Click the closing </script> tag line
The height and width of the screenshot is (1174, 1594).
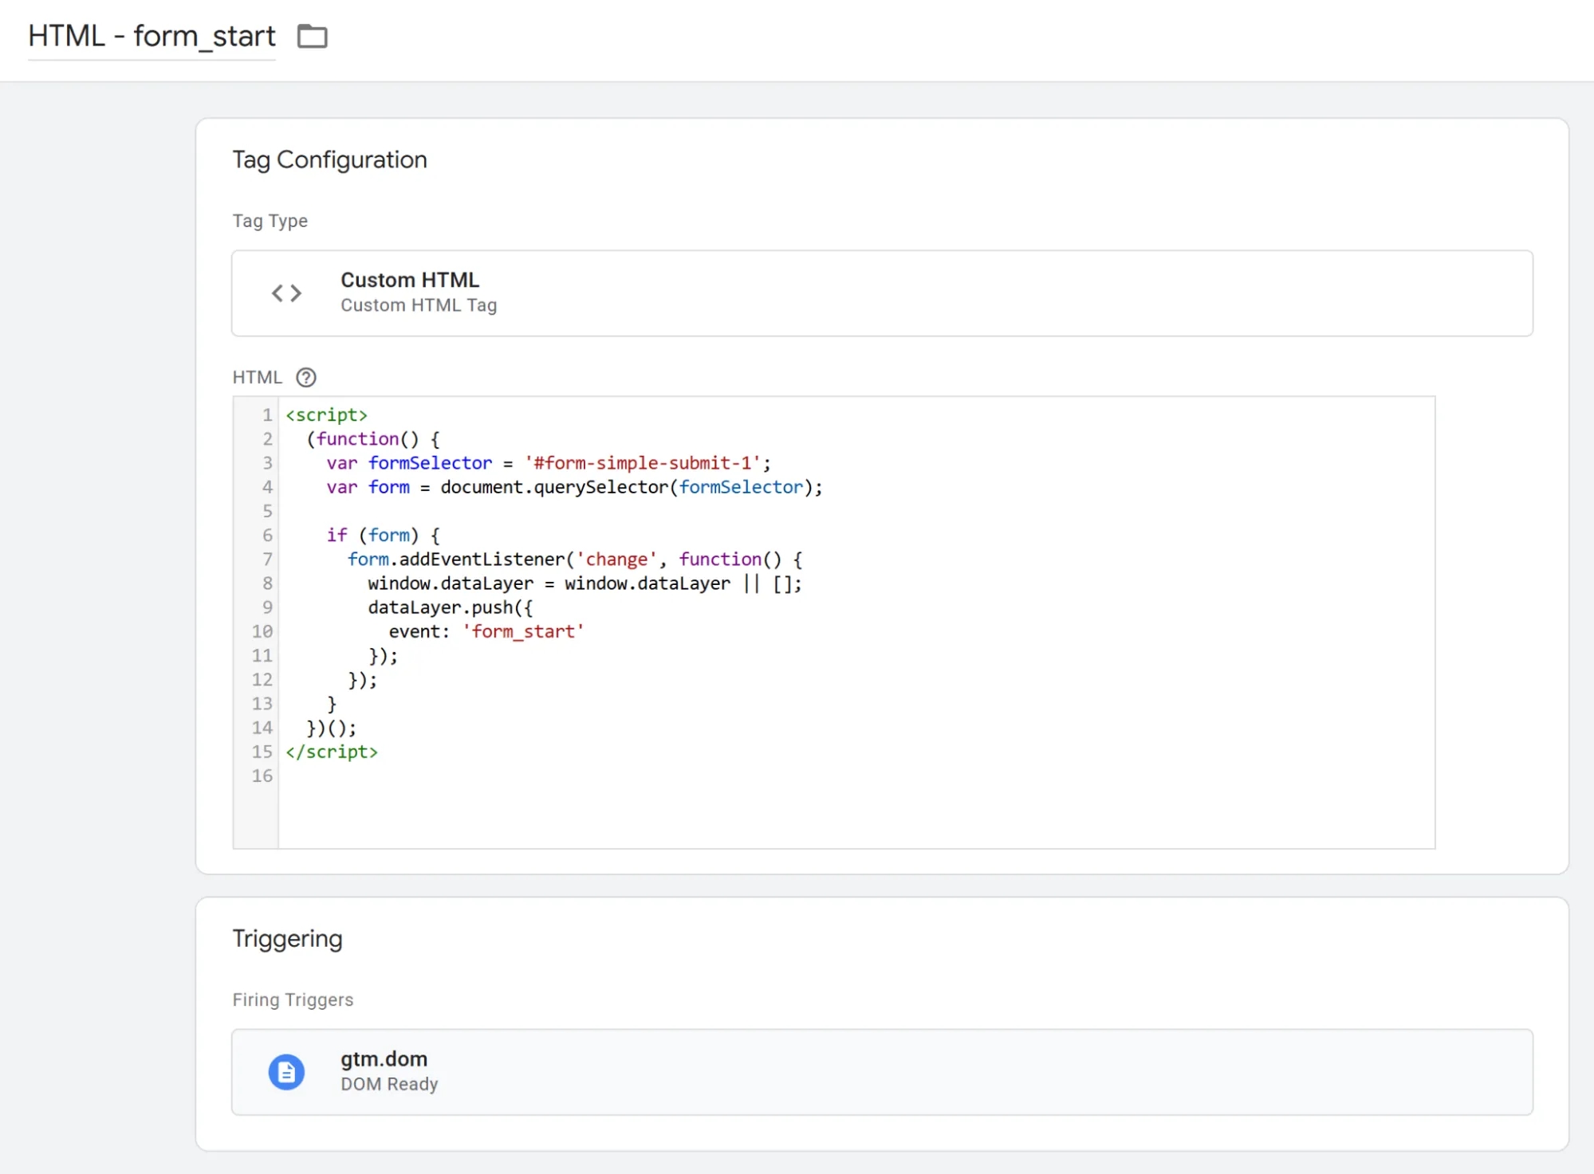coord(332,752)
